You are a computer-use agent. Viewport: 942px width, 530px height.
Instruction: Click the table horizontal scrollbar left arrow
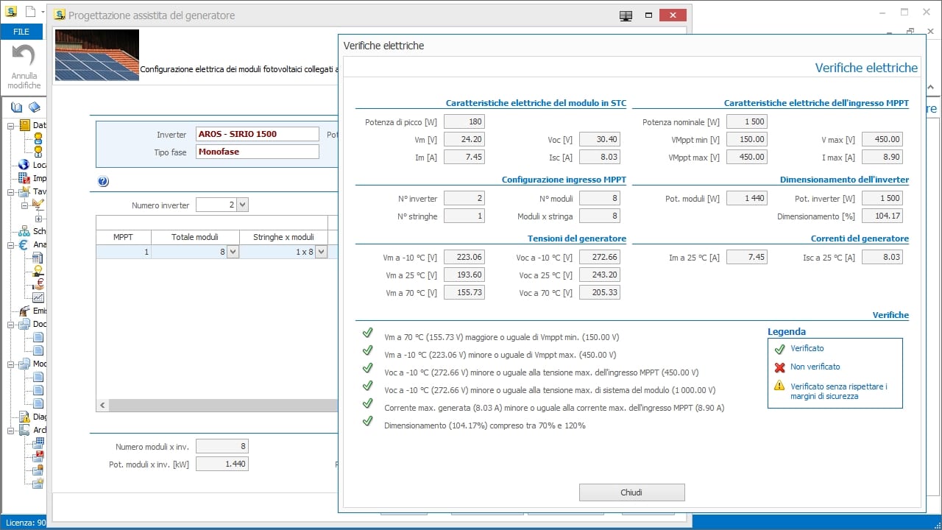coord(103,406)
